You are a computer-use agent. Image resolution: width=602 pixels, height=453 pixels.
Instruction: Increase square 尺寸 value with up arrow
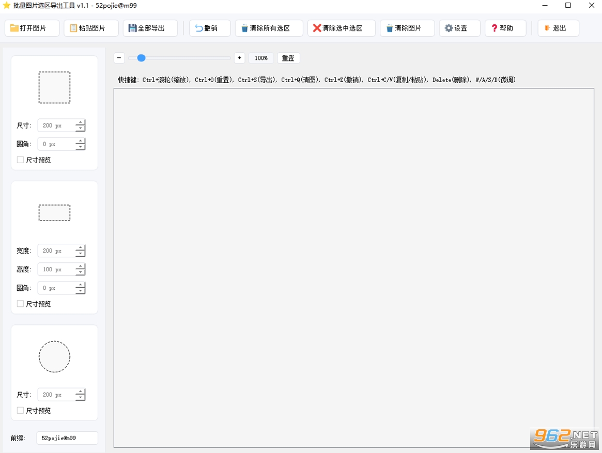[80, 122]
